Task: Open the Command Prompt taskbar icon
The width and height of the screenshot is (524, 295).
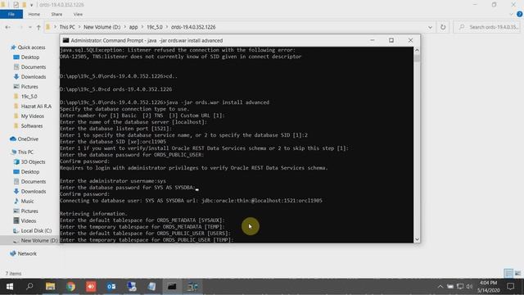Action: coord(172,287)
